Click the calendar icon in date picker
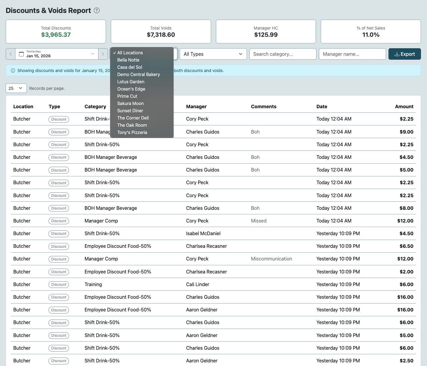The image size is (427, 366). tap(21, 54)
